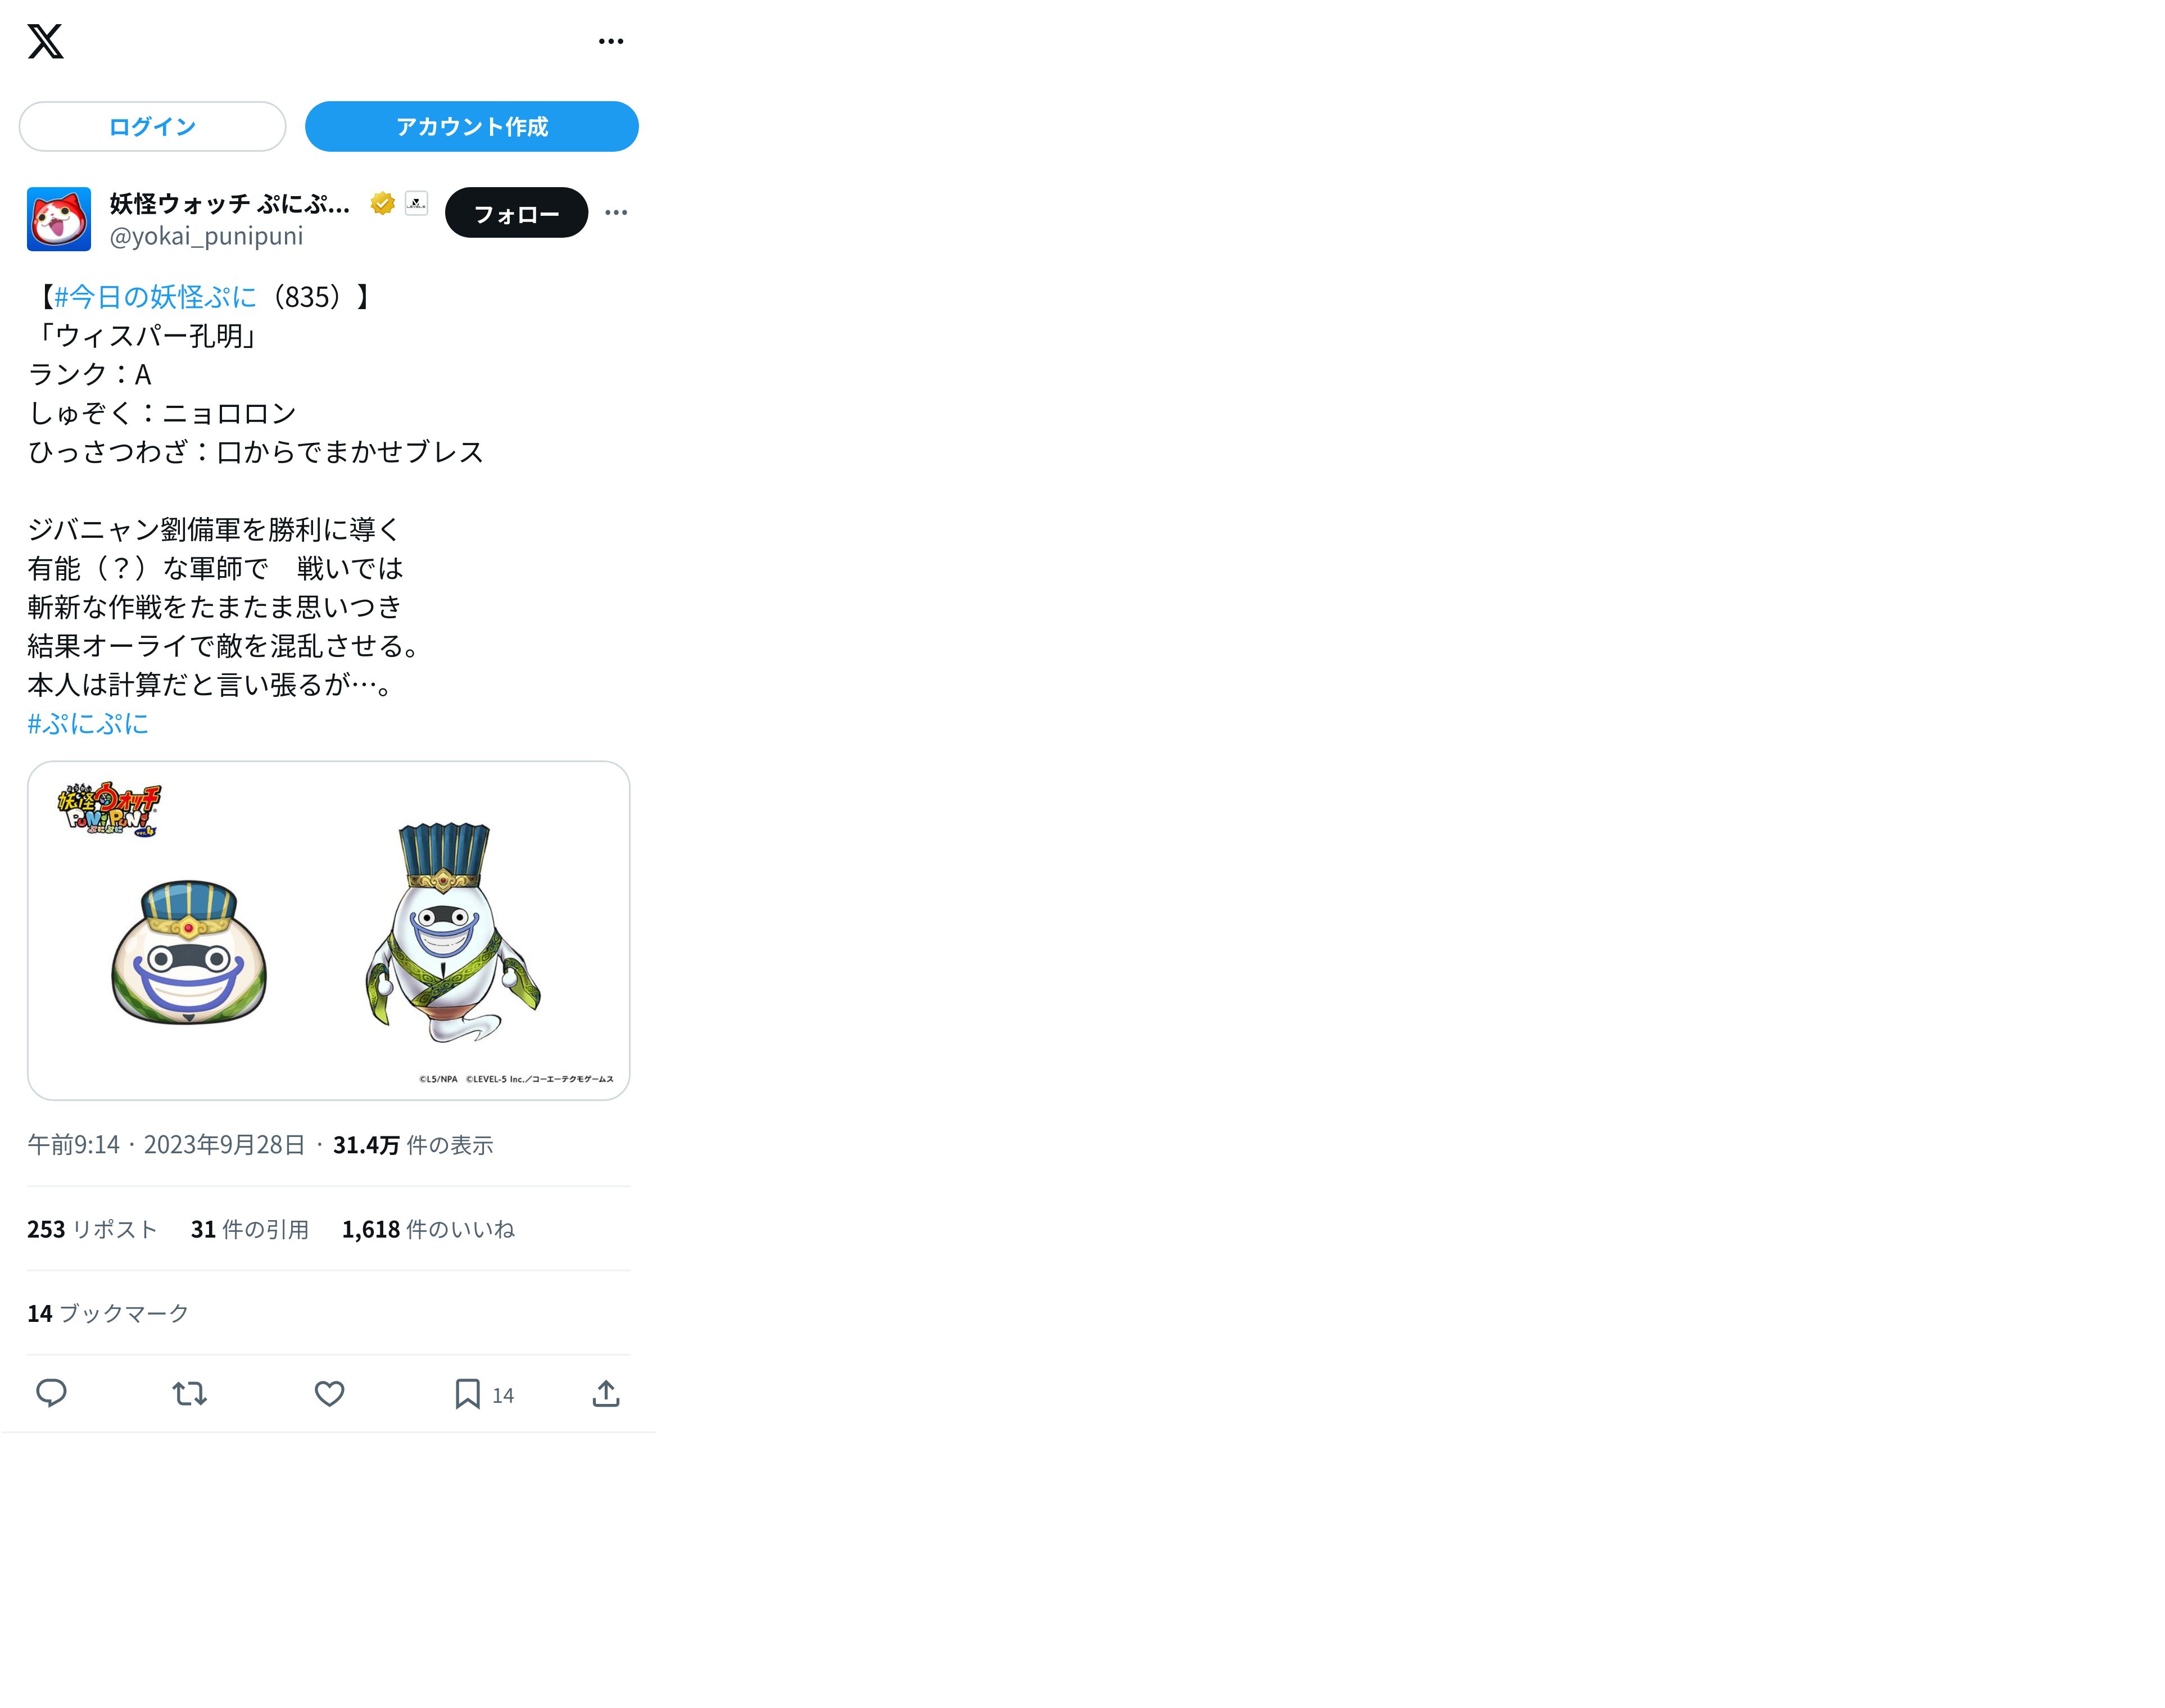This screenshot has height=1708, width=2165.
Task: Follow the account with フォロー button
Action: pyautogui.click(x=516, y=213)
